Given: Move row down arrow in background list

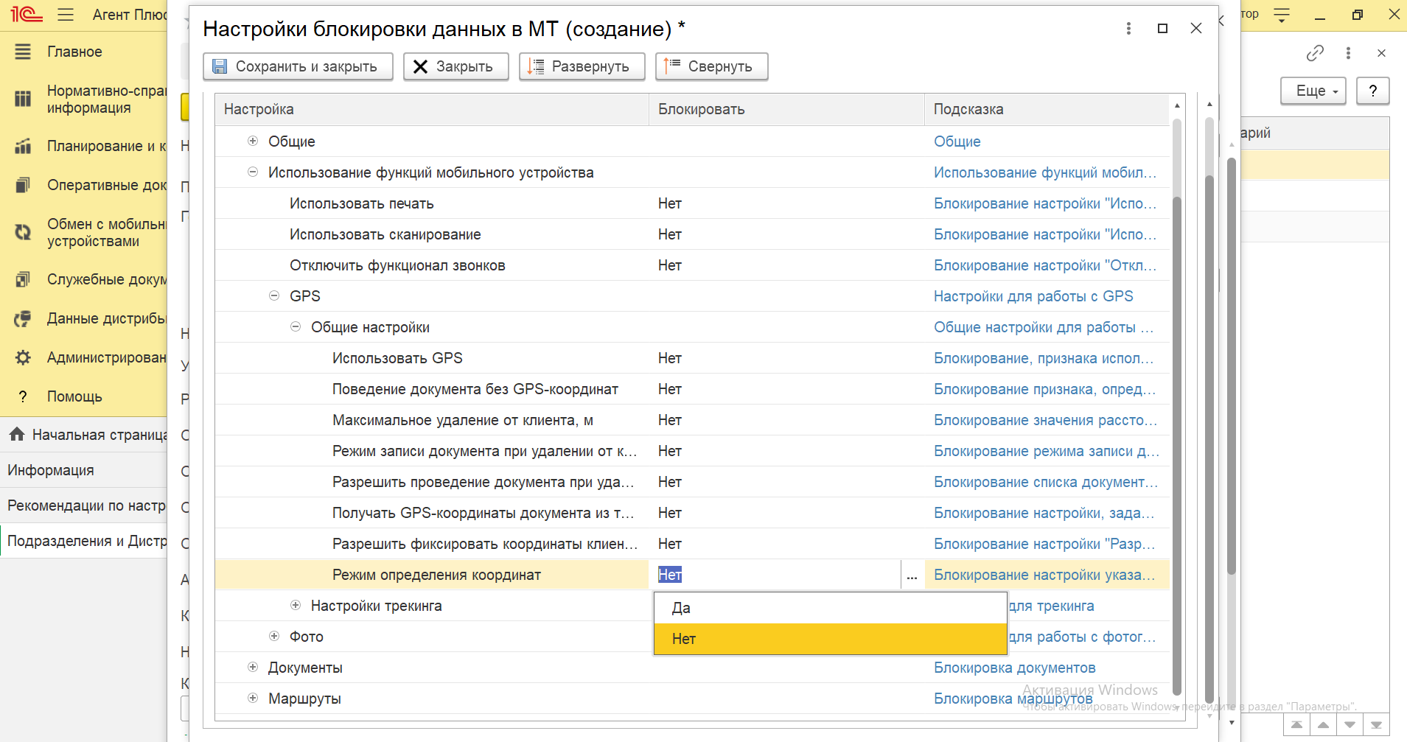Looking at the screenshot, I should (x=1350, y=725).
